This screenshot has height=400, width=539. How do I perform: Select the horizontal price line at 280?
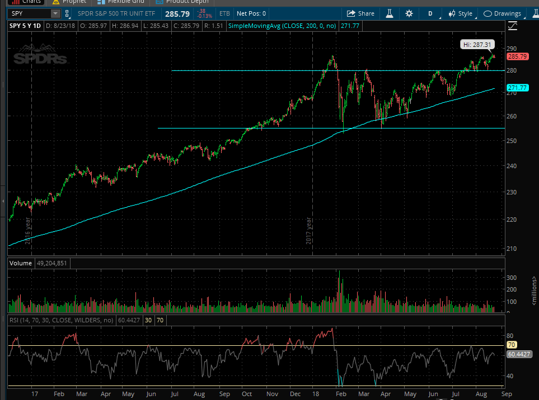(x=338, y=70)
